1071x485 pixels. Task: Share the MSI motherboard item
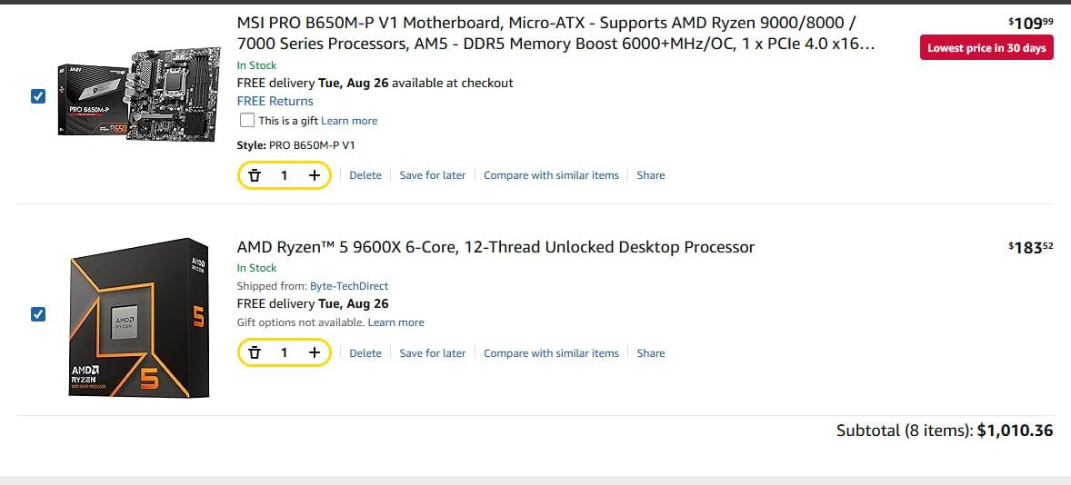pos(651,175)
